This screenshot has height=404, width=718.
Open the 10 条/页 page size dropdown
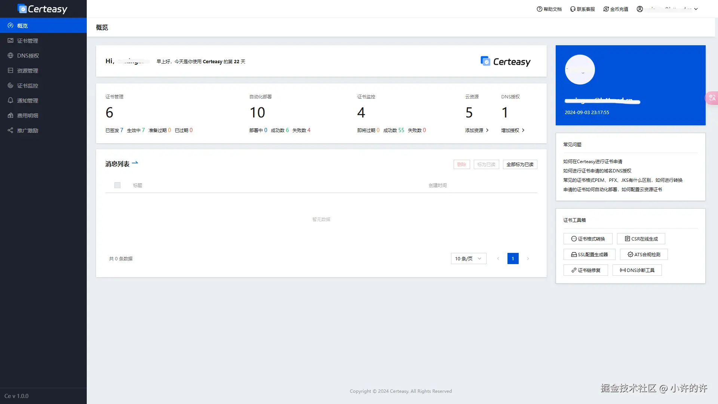point(468,258)
